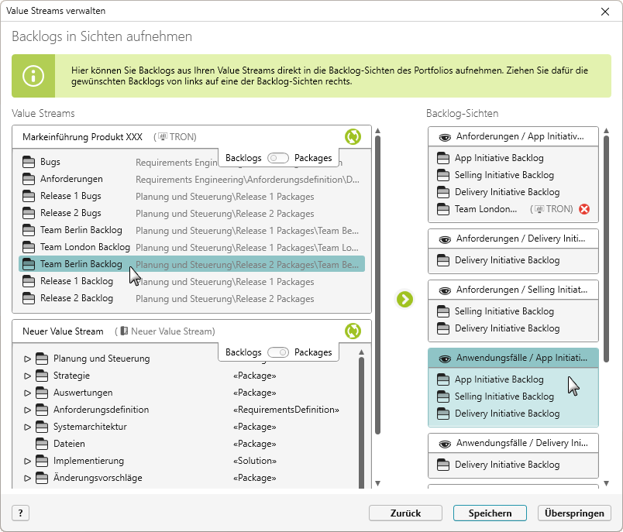Click the refresh icon of Neuer Value Stream
This screenshot has width=623, height=532.
[x=353, y=331]
